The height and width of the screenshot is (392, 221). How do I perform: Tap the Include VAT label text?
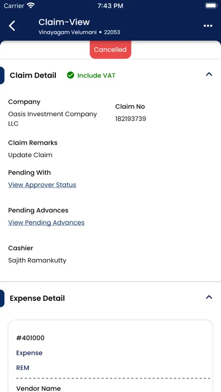96,75
